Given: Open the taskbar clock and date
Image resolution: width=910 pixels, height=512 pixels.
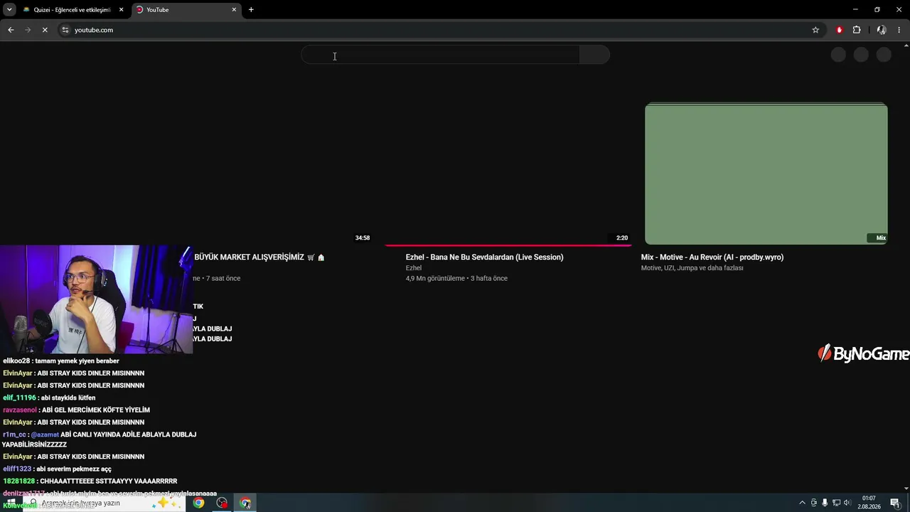Looking at the screenshot, I should coord(869,503).
